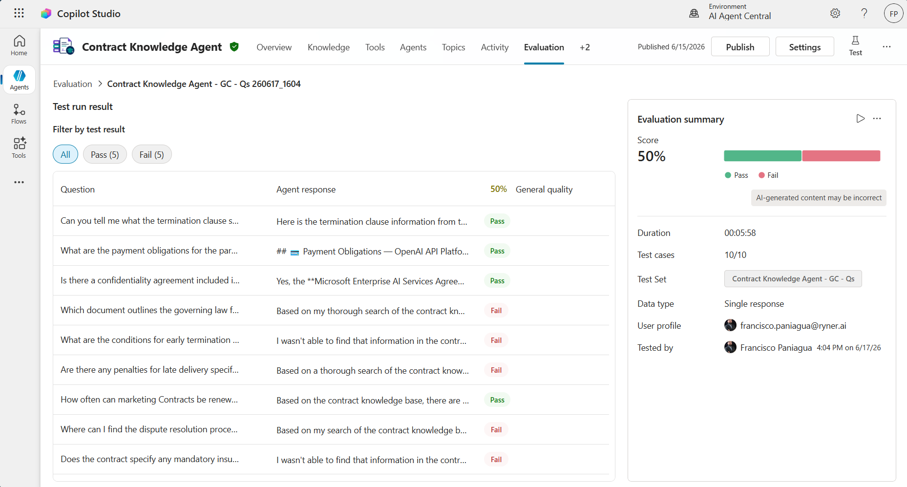Filter results by All
Screen dimensions: 907x487
(x=65, y=154)
